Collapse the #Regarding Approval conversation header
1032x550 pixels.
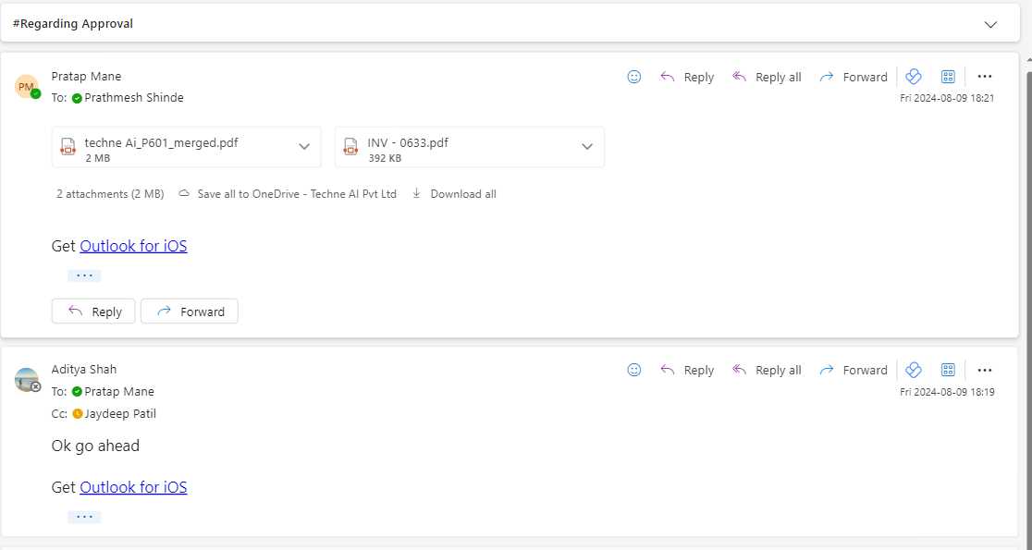click(990, 24)
